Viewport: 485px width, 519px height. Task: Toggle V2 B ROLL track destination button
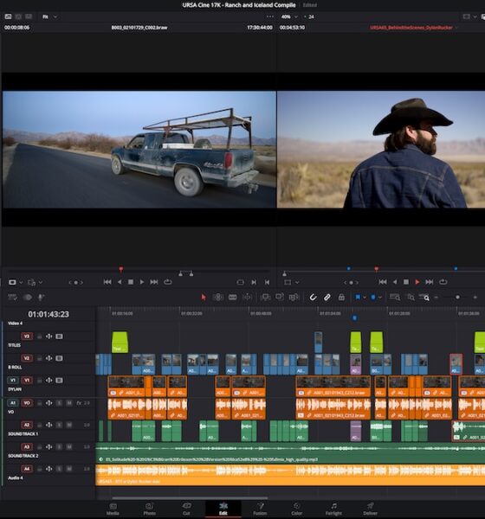(x=27, y=358)
